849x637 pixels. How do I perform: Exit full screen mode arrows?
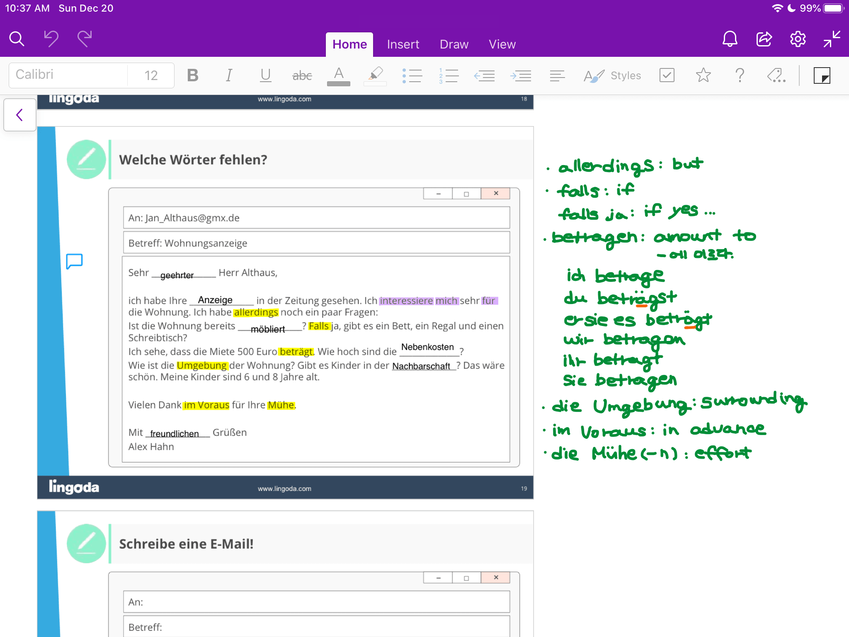pos(832,39)
